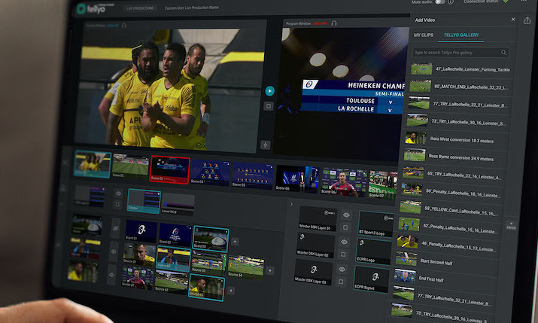Select the Source 62 thumbnail
Viewport: 538px width, 323px height.
(172, 282)
